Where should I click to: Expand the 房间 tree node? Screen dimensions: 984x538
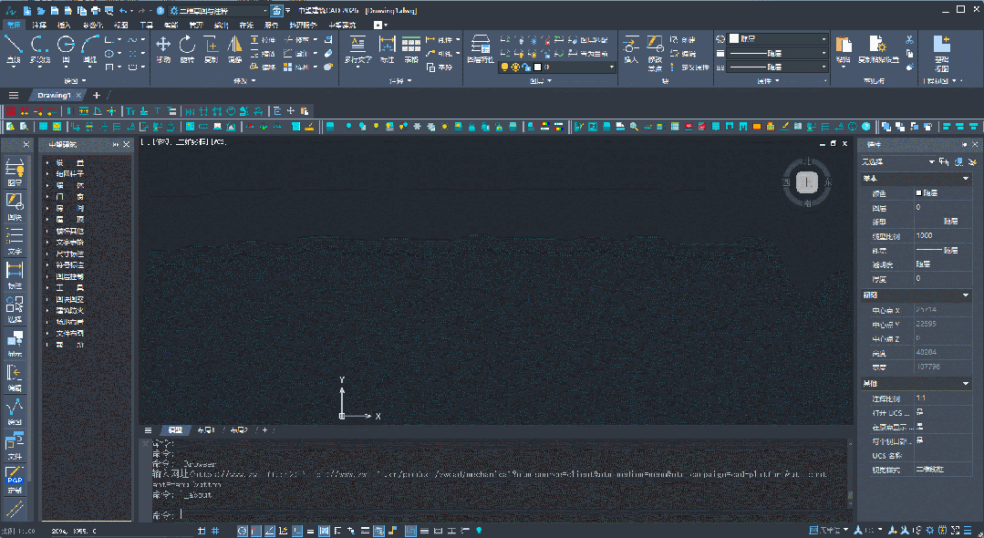pos(47,208)
